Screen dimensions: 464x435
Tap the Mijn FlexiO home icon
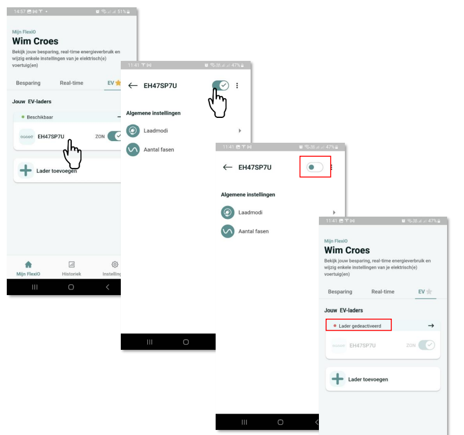point(28,265)
